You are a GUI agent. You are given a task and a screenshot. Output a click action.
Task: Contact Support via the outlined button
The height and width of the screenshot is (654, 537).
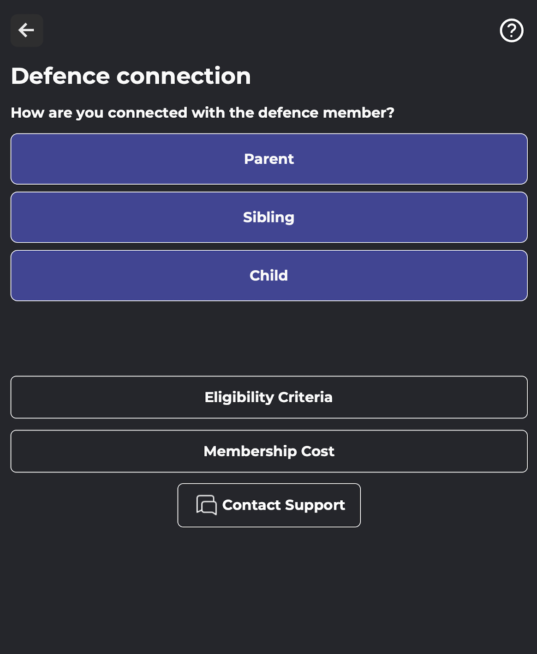(269, 505)
